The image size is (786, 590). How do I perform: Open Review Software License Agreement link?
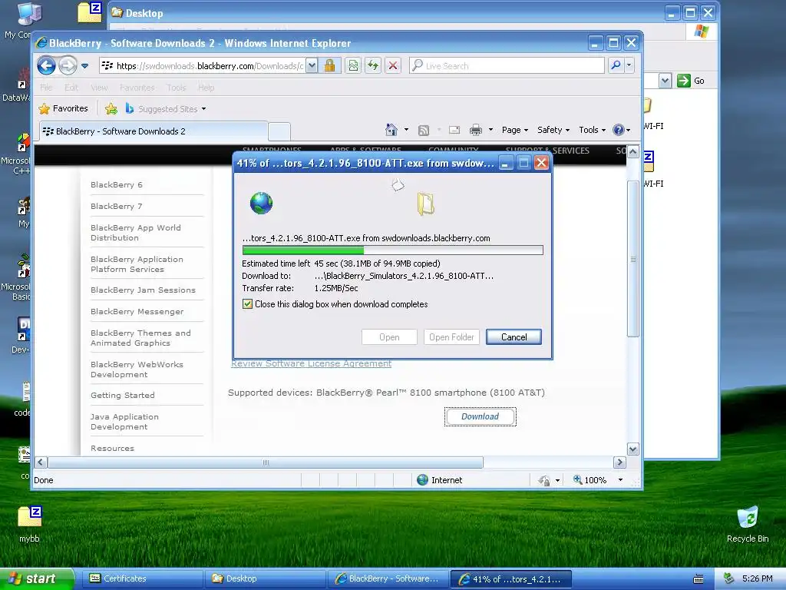312,363
